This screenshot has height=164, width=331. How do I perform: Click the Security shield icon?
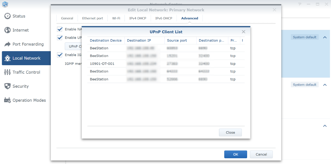[8, 86]
